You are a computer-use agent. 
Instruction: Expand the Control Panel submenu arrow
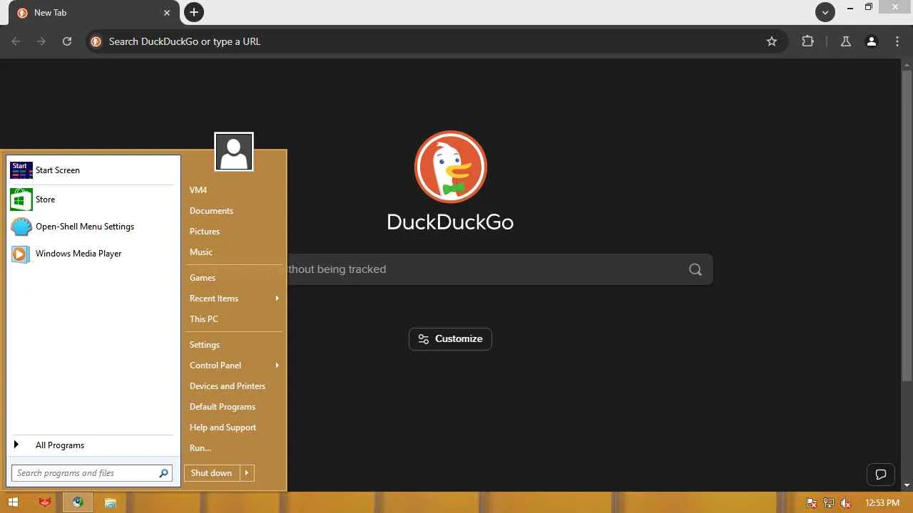coord(277,366)
